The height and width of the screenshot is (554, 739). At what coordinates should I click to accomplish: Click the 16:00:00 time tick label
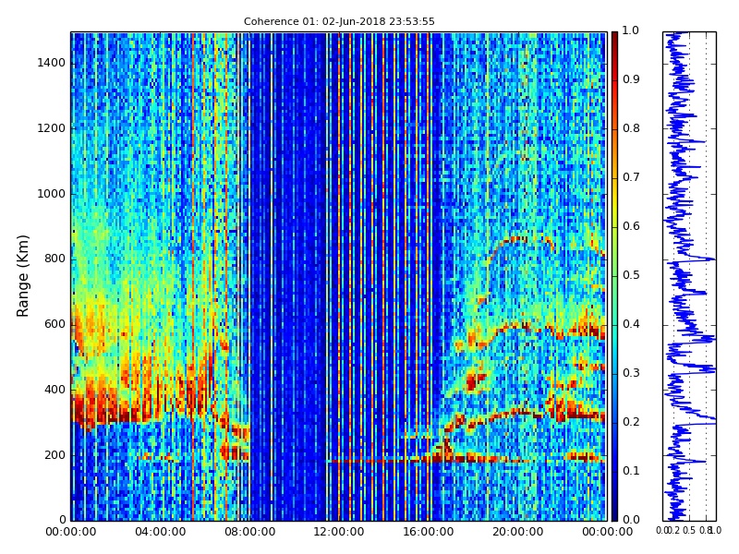(x=429, y=532)
